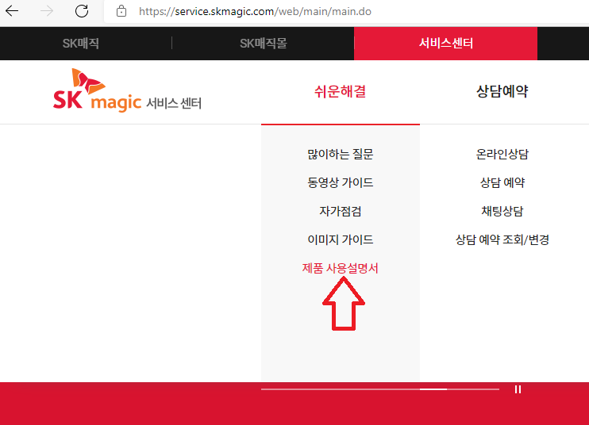Click the 제품 사용설명서 link
589x425 pixels.
pyautogui.click(x=340, y=268)
